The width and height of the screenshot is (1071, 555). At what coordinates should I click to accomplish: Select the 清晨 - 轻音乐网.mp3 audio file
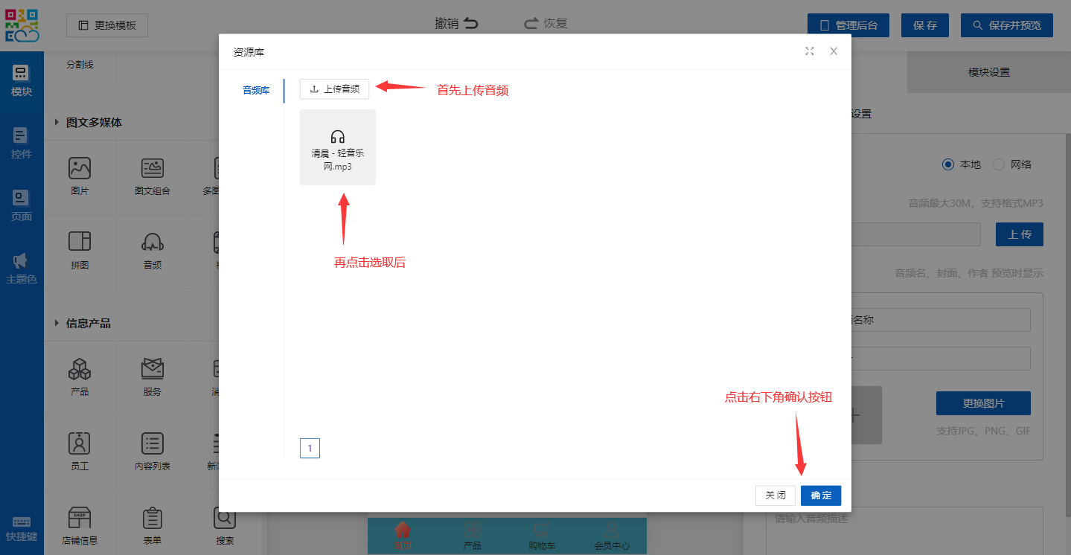337,147
